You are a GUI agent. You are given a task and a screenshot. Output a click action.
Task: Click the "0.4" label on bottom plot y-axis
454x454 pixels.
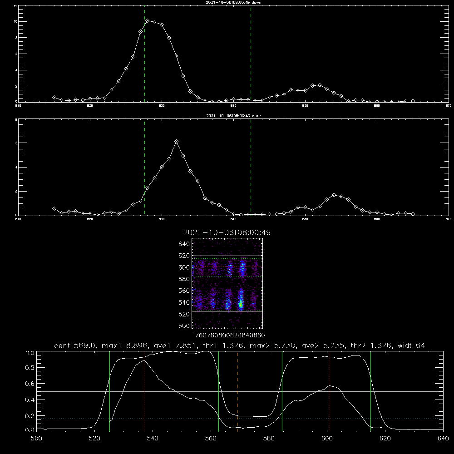click(x=30, y=400)
